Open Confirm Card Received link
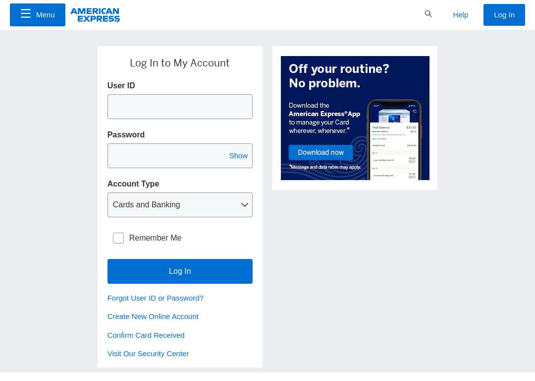 pos(146,335)
